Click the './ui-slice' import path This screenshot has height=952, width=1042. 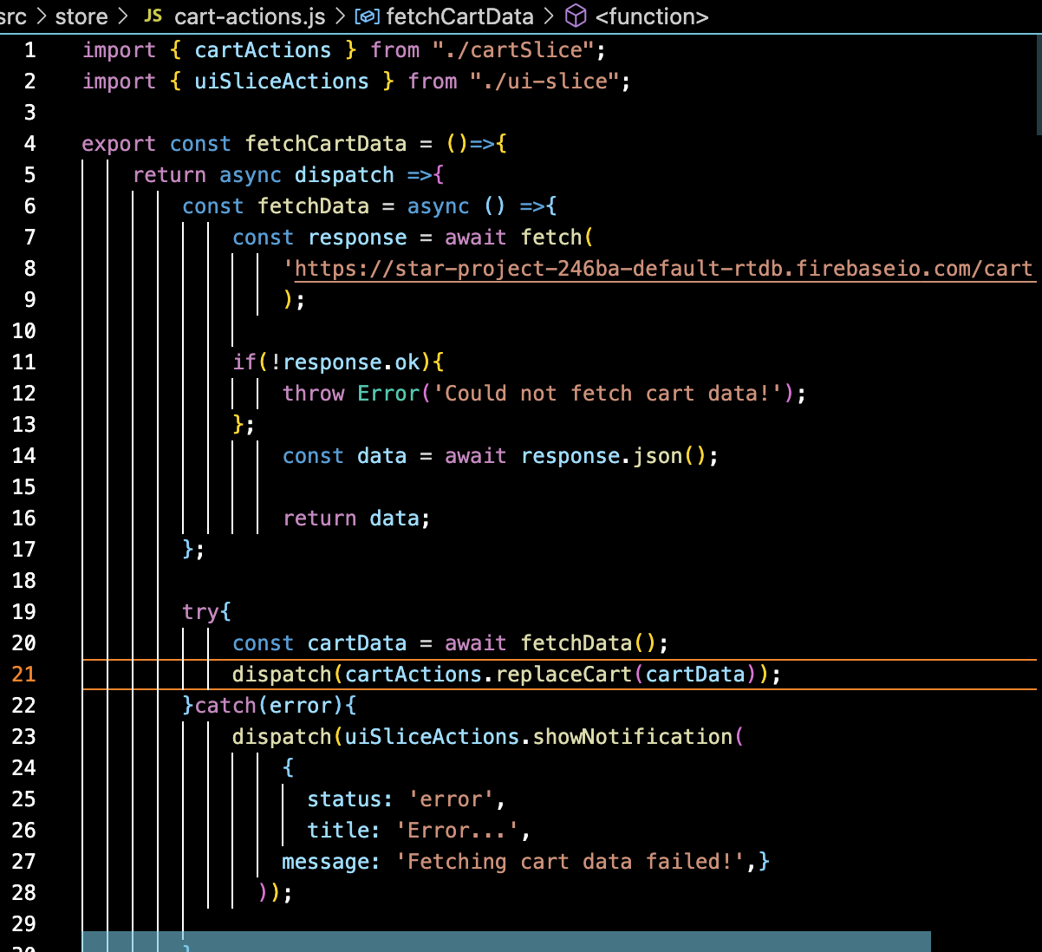[x=544, y=82]
